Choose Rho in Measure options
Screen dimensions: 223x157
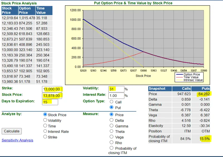(x=112, y=143)
